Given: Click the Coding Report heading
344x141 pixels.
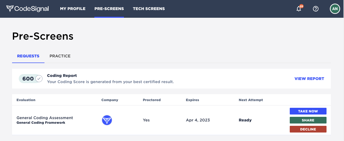Looking at the screenshot, I should pyautogui.click(x=62, y=76).
